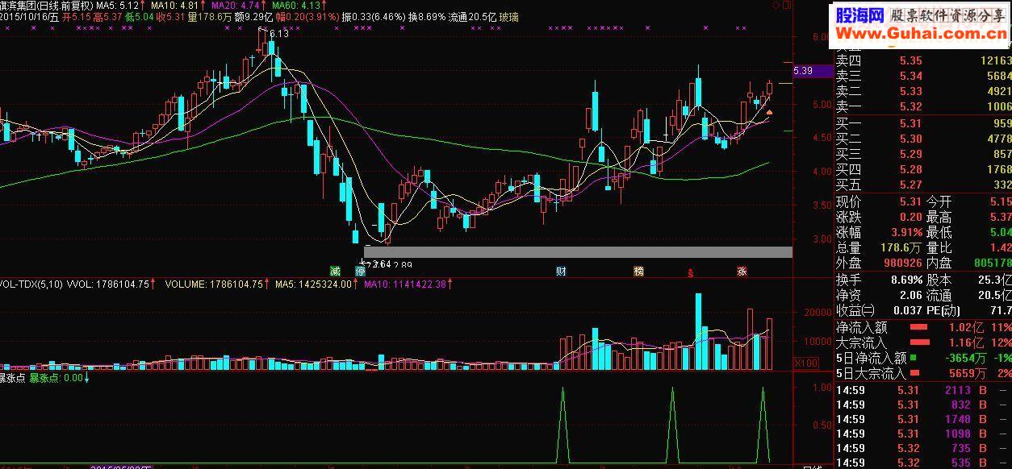Click the 涨幅 3.91% change value
Image resolution: width=1012 pixels, height=469 pixels.
coord(907,232)
